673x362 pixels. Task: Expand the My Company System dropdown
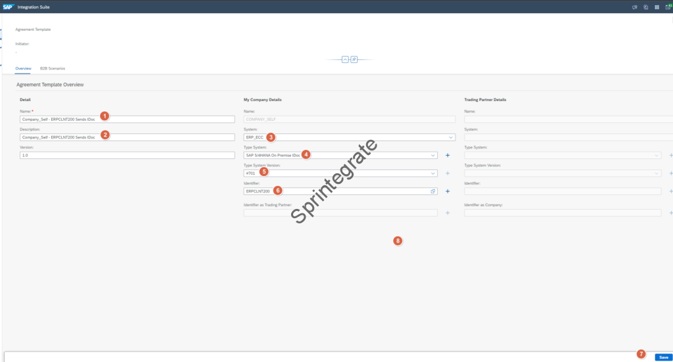(451, 137)
